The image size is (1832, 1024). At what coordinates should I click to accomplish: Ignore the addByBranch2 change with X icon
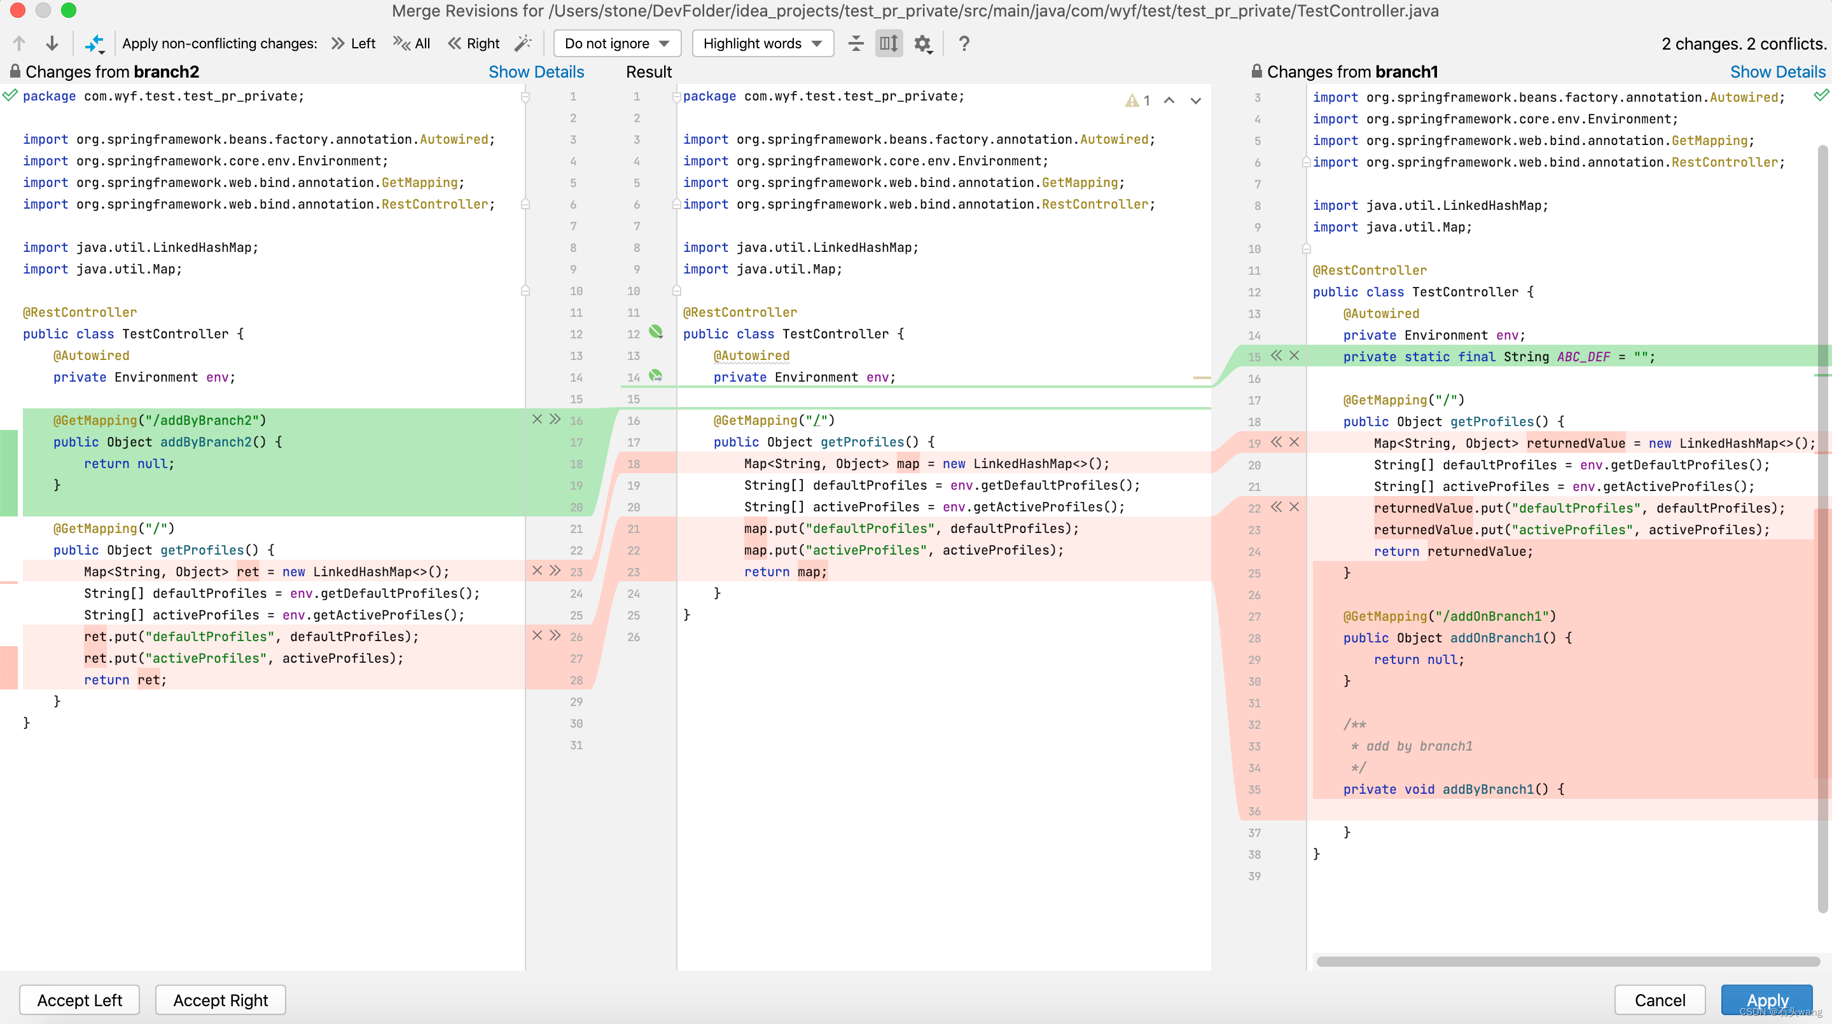click(x=537, y=420)
